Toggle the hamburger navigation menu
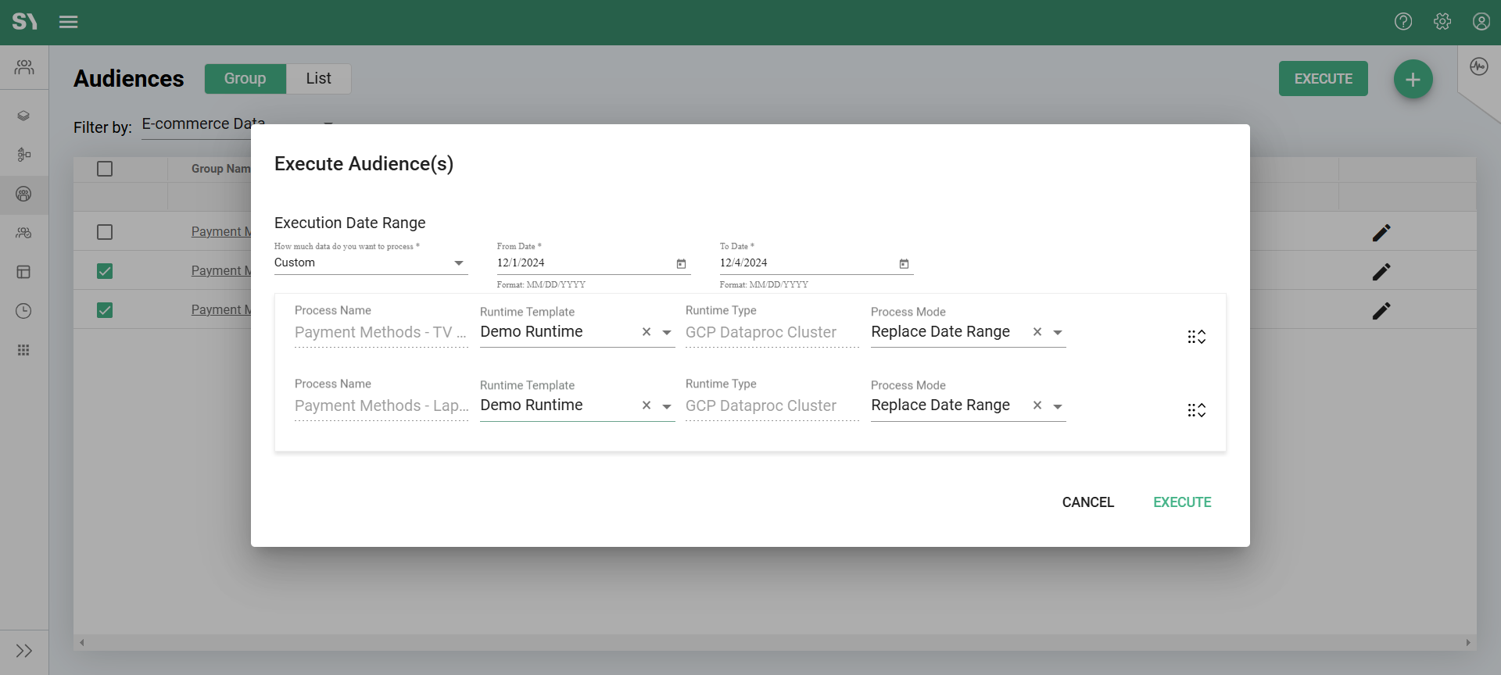1501x675 pixels. coord(69,22)
